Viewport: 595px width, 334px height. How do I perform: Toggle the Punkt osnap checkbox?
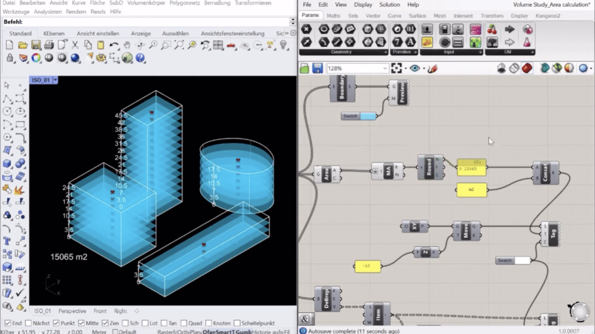56,323
